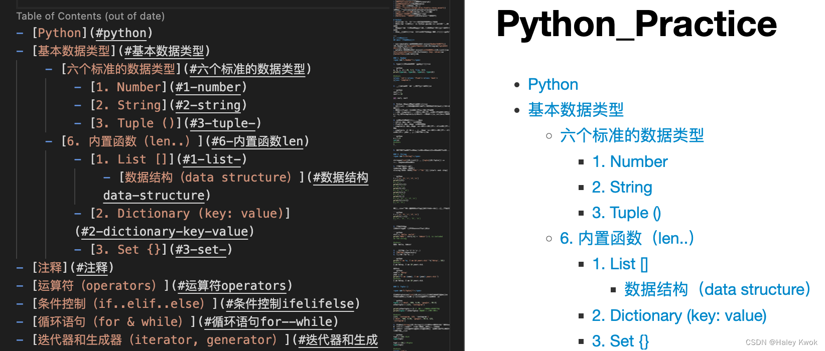
Task: Click 'Table of Contents (out of date)' text
Action: coord(90,16)
